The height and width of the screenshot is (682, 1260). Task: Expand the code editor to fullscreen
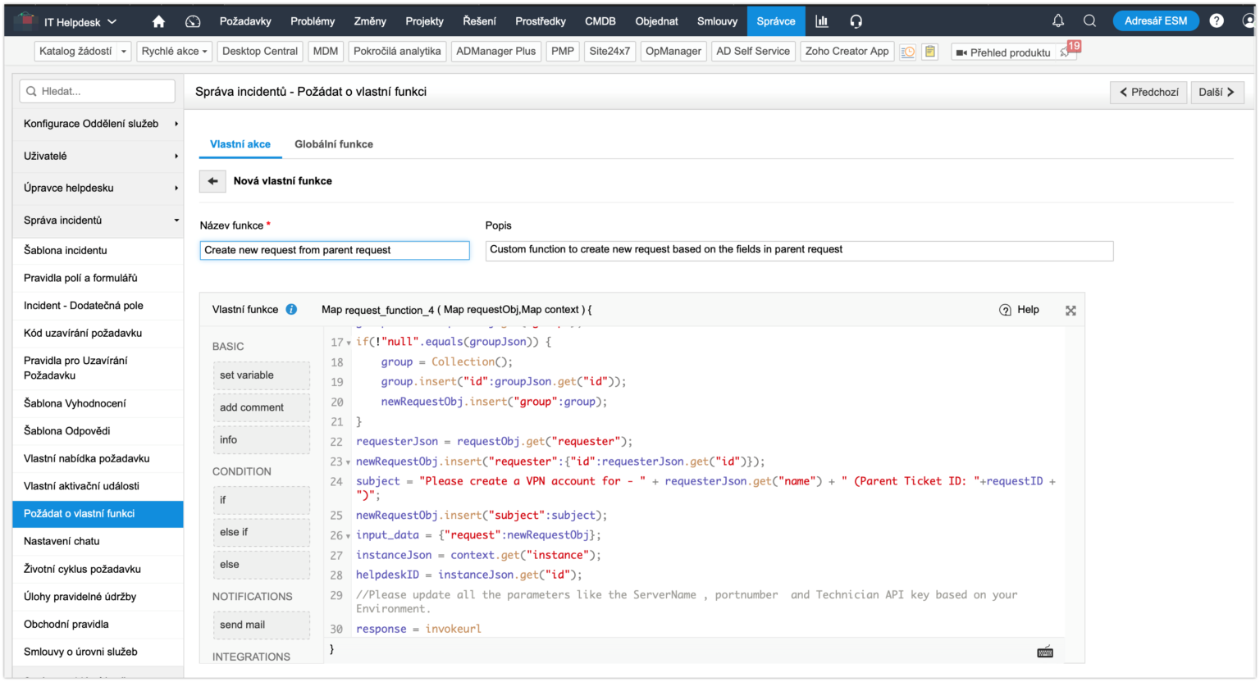[x=1071, y=311]
